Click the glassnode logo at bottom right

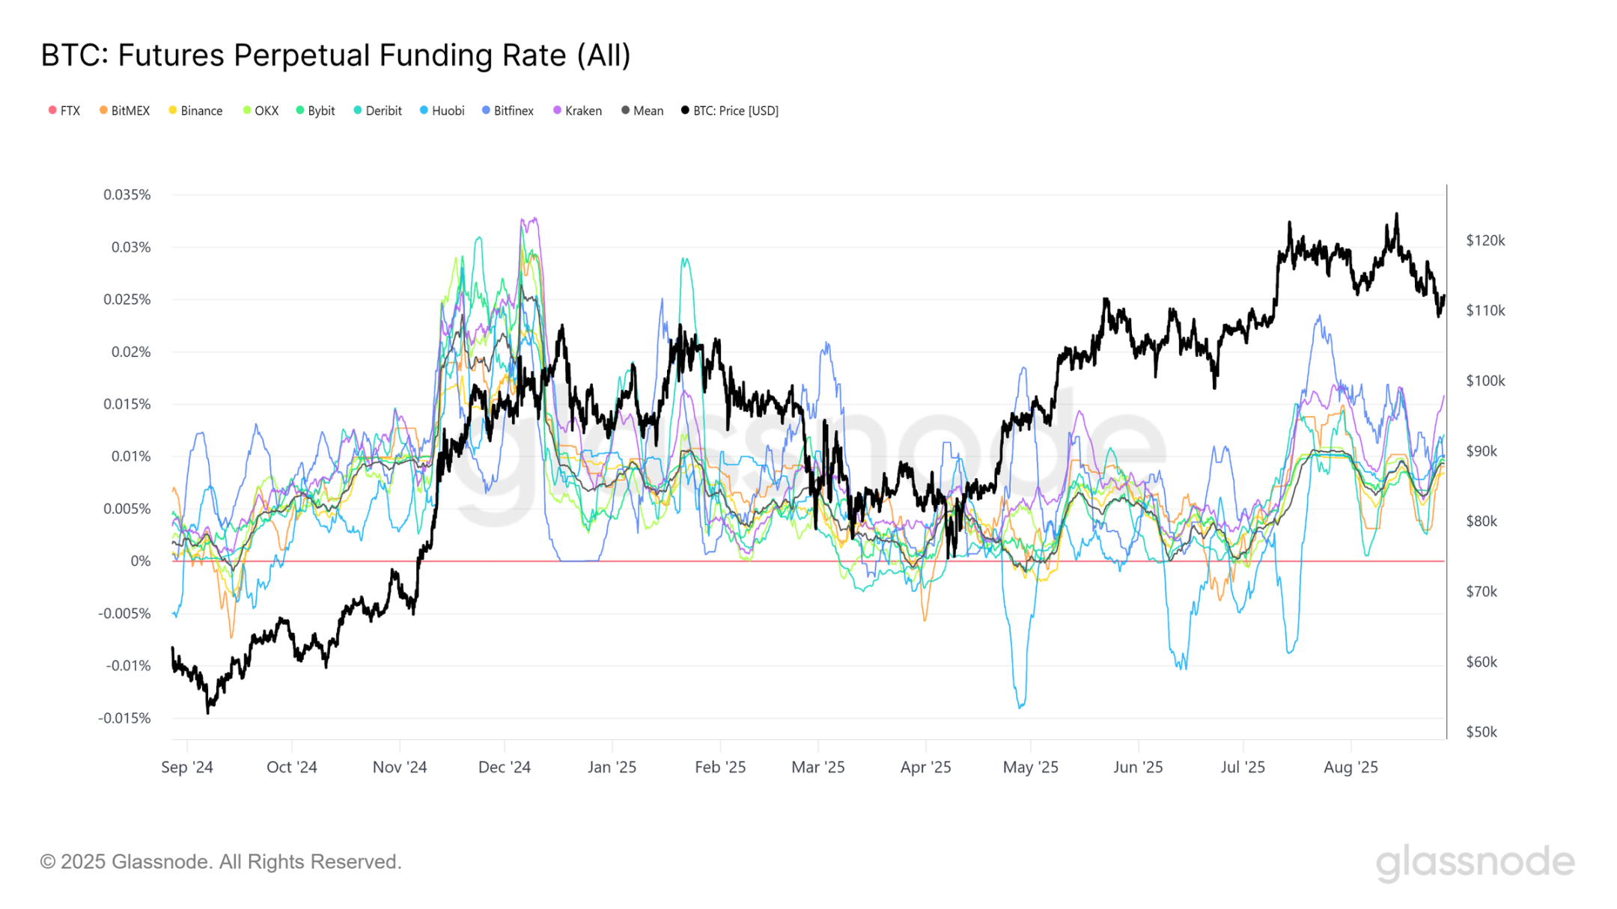tap(1475, 862)
